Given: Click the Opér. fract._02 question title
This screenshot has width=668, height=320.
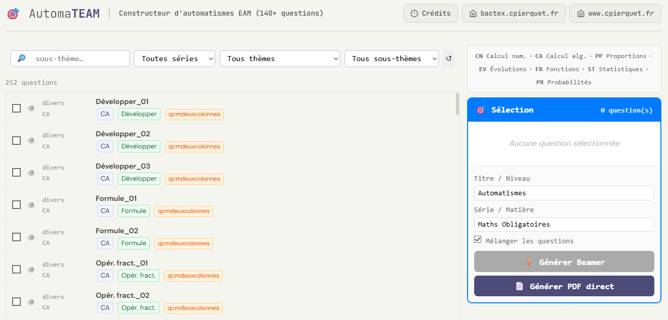Looking at the screenshot, I should pos(122,295).
